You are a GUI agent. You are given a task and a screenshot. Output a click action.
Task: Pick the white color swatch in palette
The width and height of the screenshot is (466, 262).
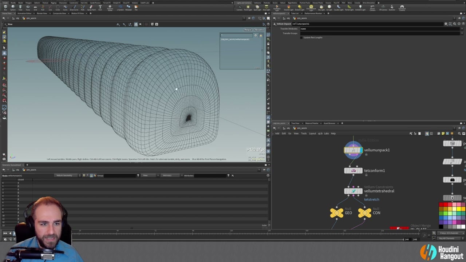coord(463,227)
